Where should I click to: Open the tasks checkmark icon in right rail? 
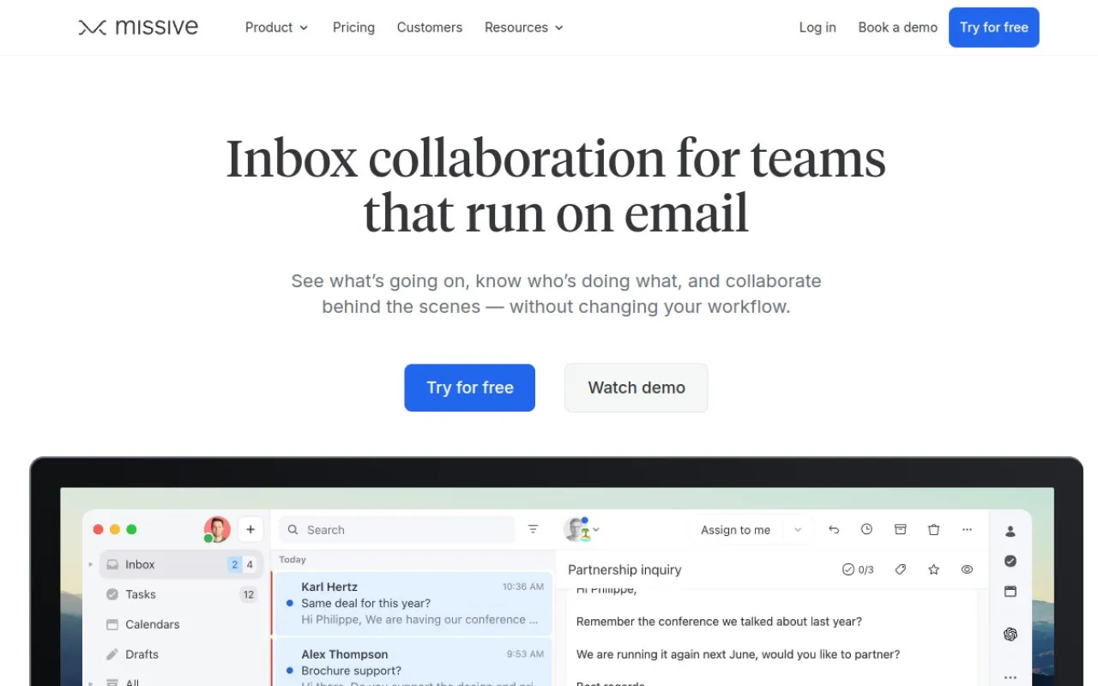coord(1011,561)
